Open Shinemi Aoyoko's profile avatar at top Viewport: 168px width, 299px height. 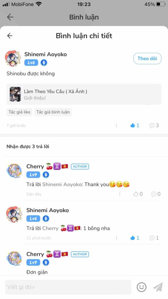[x=13, y=59]
